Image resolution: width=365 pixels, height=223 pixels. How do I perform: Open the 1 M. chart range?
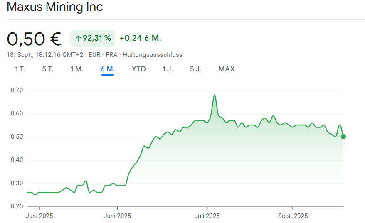[x=77, y=69]
